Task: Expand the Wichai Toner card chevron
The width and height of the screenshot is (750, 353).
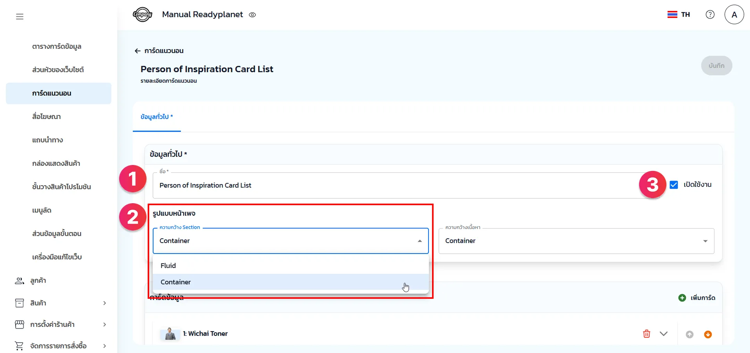Action: coord(663,334)
